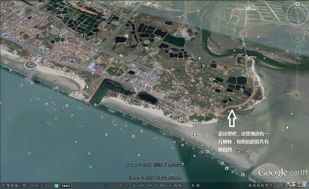
Task: Click the 2003 historical imagery button
Action: coord(66,185)
